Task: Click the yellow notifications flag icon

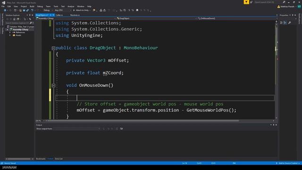Action: 246,2
